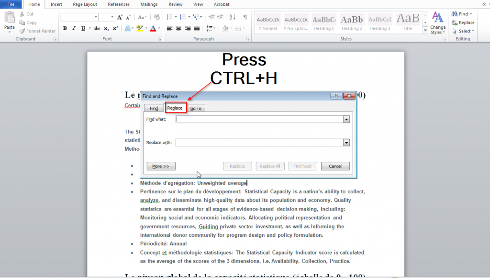Viewport: 490px width, 278px height.
Task: Click the Grow Font icon
Action: (x=120, y=17)
